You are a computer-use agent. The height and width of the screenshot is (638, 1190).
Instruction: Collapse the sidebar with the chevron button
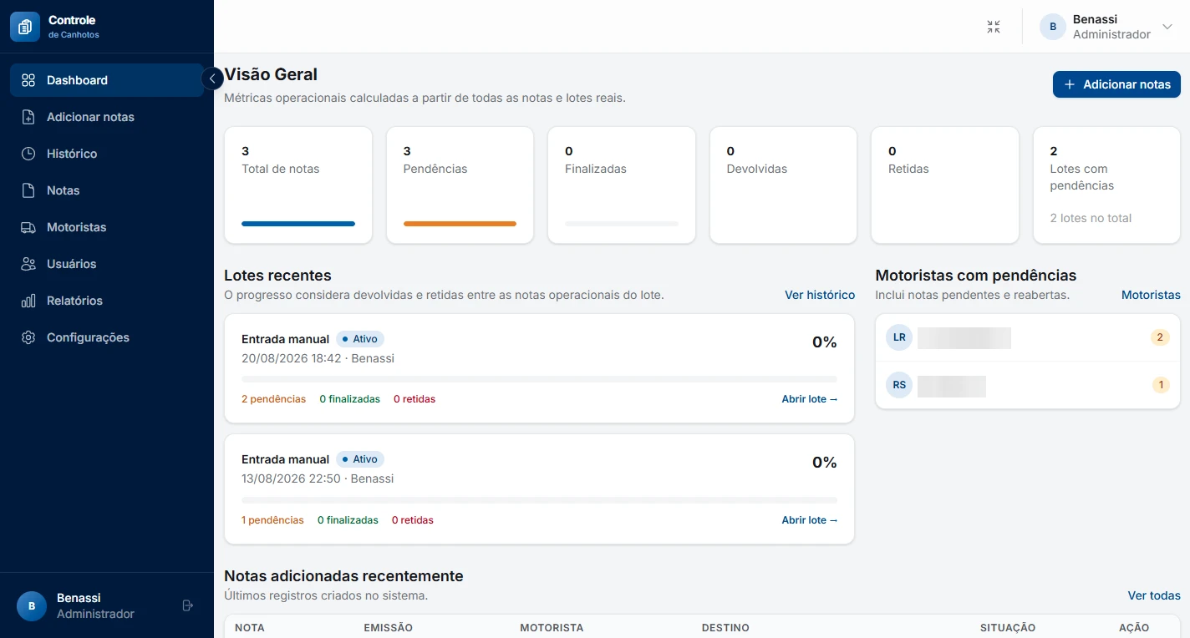[212, 78]
